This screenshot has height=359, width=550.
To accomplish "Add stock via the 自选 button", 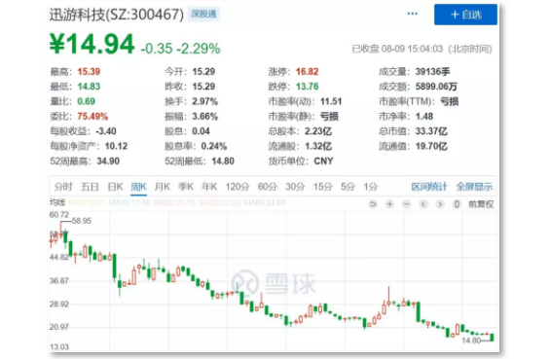I will [x=465, y=15].
